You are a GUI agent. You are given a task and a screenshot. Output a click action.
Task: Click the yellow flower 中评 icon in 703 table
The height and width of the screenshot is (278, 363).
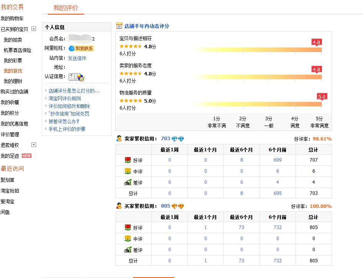pyautogui.click(x=128, y=171)
